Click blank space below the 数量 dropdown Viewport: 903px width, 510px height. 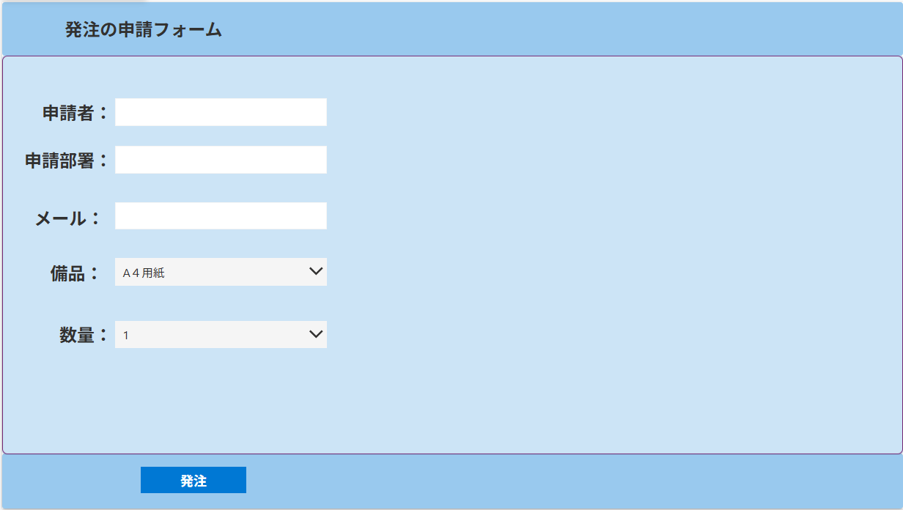(220, 396)
